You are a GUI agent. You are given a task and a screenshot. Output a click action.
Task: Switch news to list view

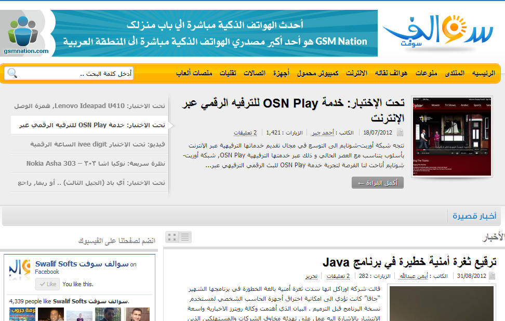(185, 237)
